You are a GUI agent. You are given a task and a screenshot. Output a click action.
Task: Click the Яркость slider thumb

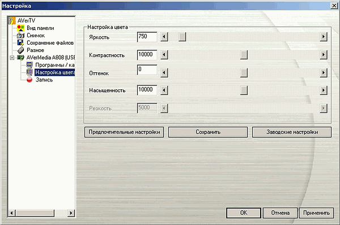click(x=182, y=37)
